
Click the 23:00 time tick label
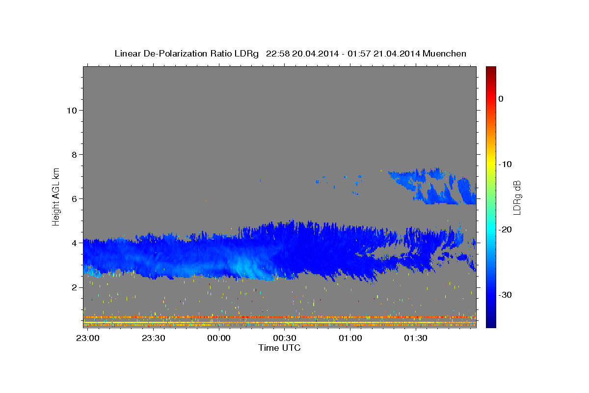(87, 338)
